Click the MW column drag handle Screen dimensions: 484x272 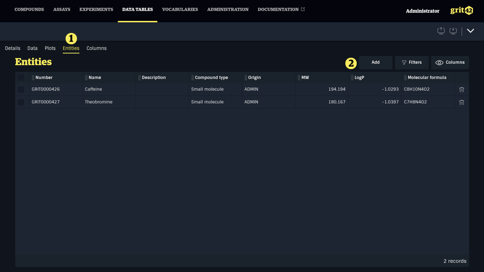coord(299,78)
